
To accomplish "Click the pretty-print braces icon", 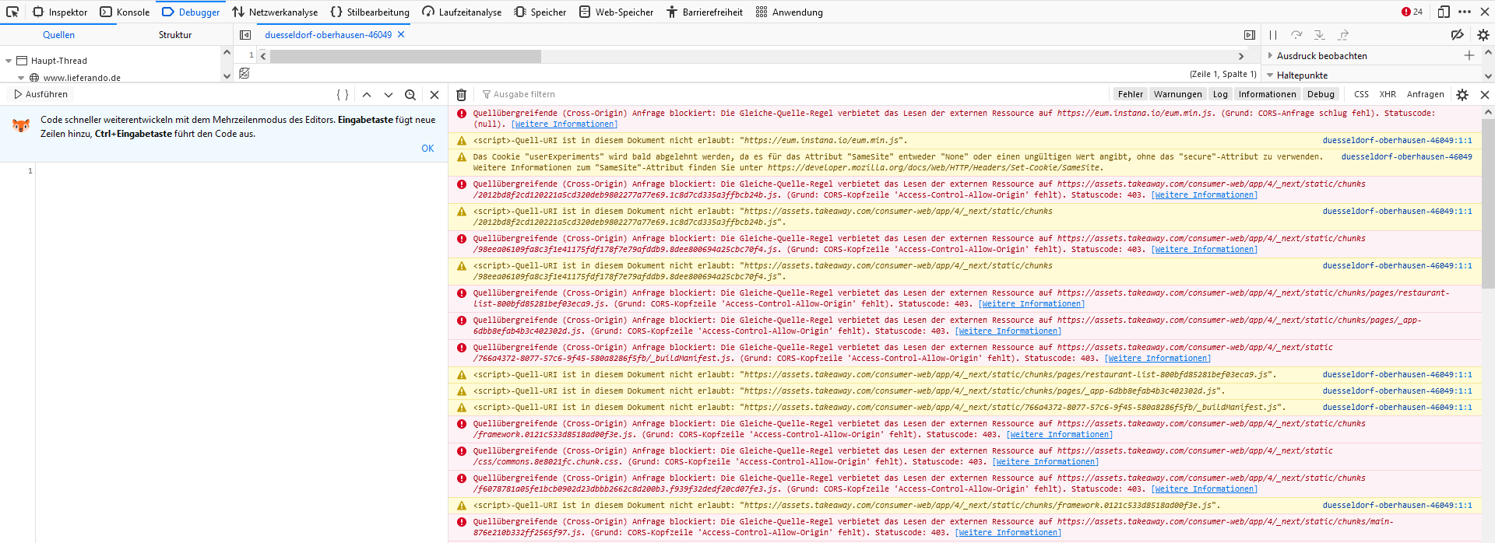I will (343, 95).
